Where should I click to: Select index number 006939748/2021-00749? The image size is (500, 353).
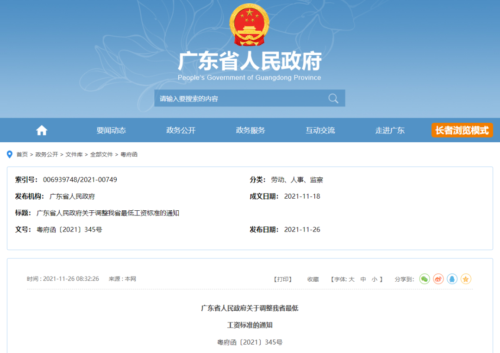[x=80, y=180]
